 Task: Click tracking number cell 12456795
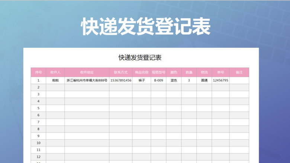[220, 80]
